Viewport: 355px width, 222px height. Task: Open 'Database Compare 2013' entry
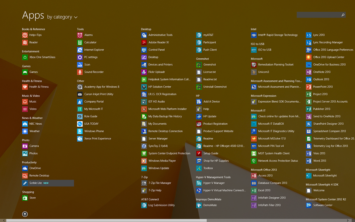click(x=269, y=183)
